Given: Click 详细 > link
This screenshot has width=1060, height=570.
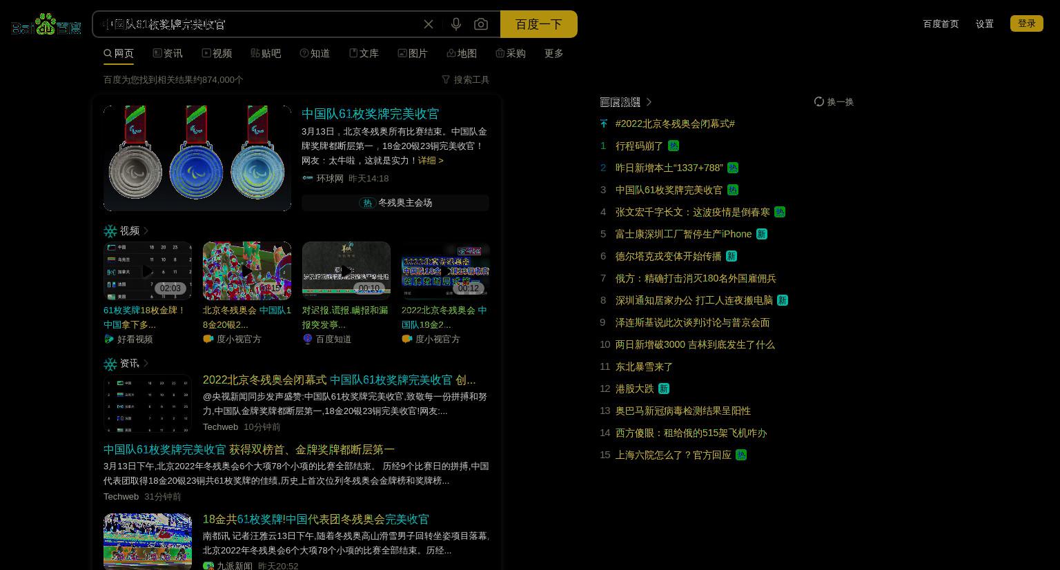Looking at the screenshot, I should pyautogui.click(x=431, y=160).
